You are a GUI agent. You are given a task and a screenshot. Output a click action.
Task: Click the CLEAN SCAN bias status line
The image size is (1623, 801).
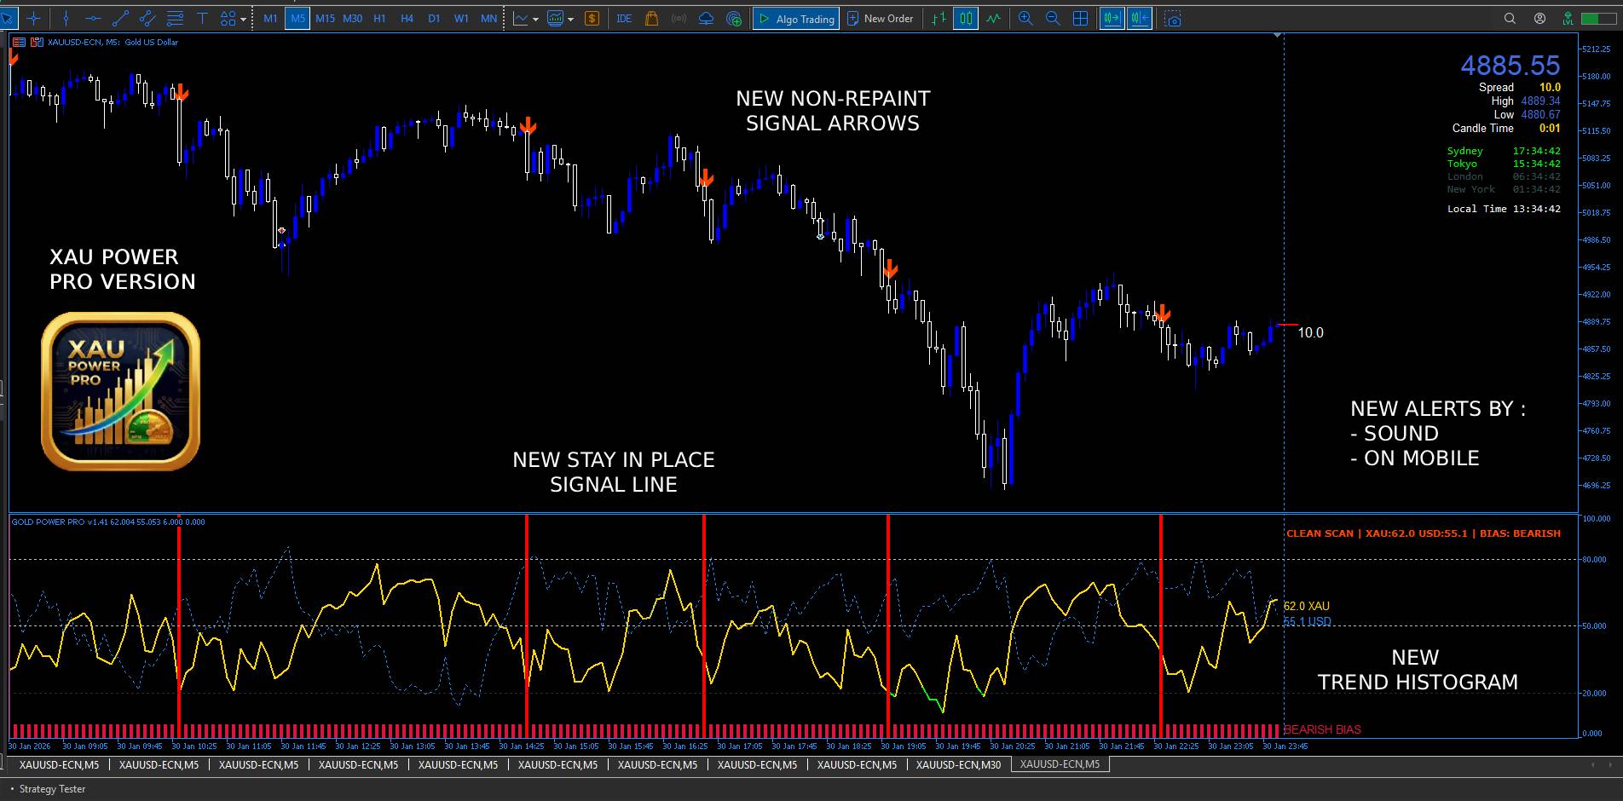[x=1424, y=533]
